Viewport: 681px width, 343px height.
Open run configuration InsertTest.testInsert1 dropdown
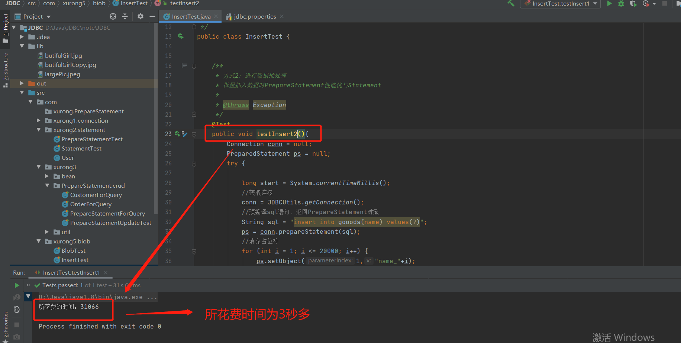point(561,4)
